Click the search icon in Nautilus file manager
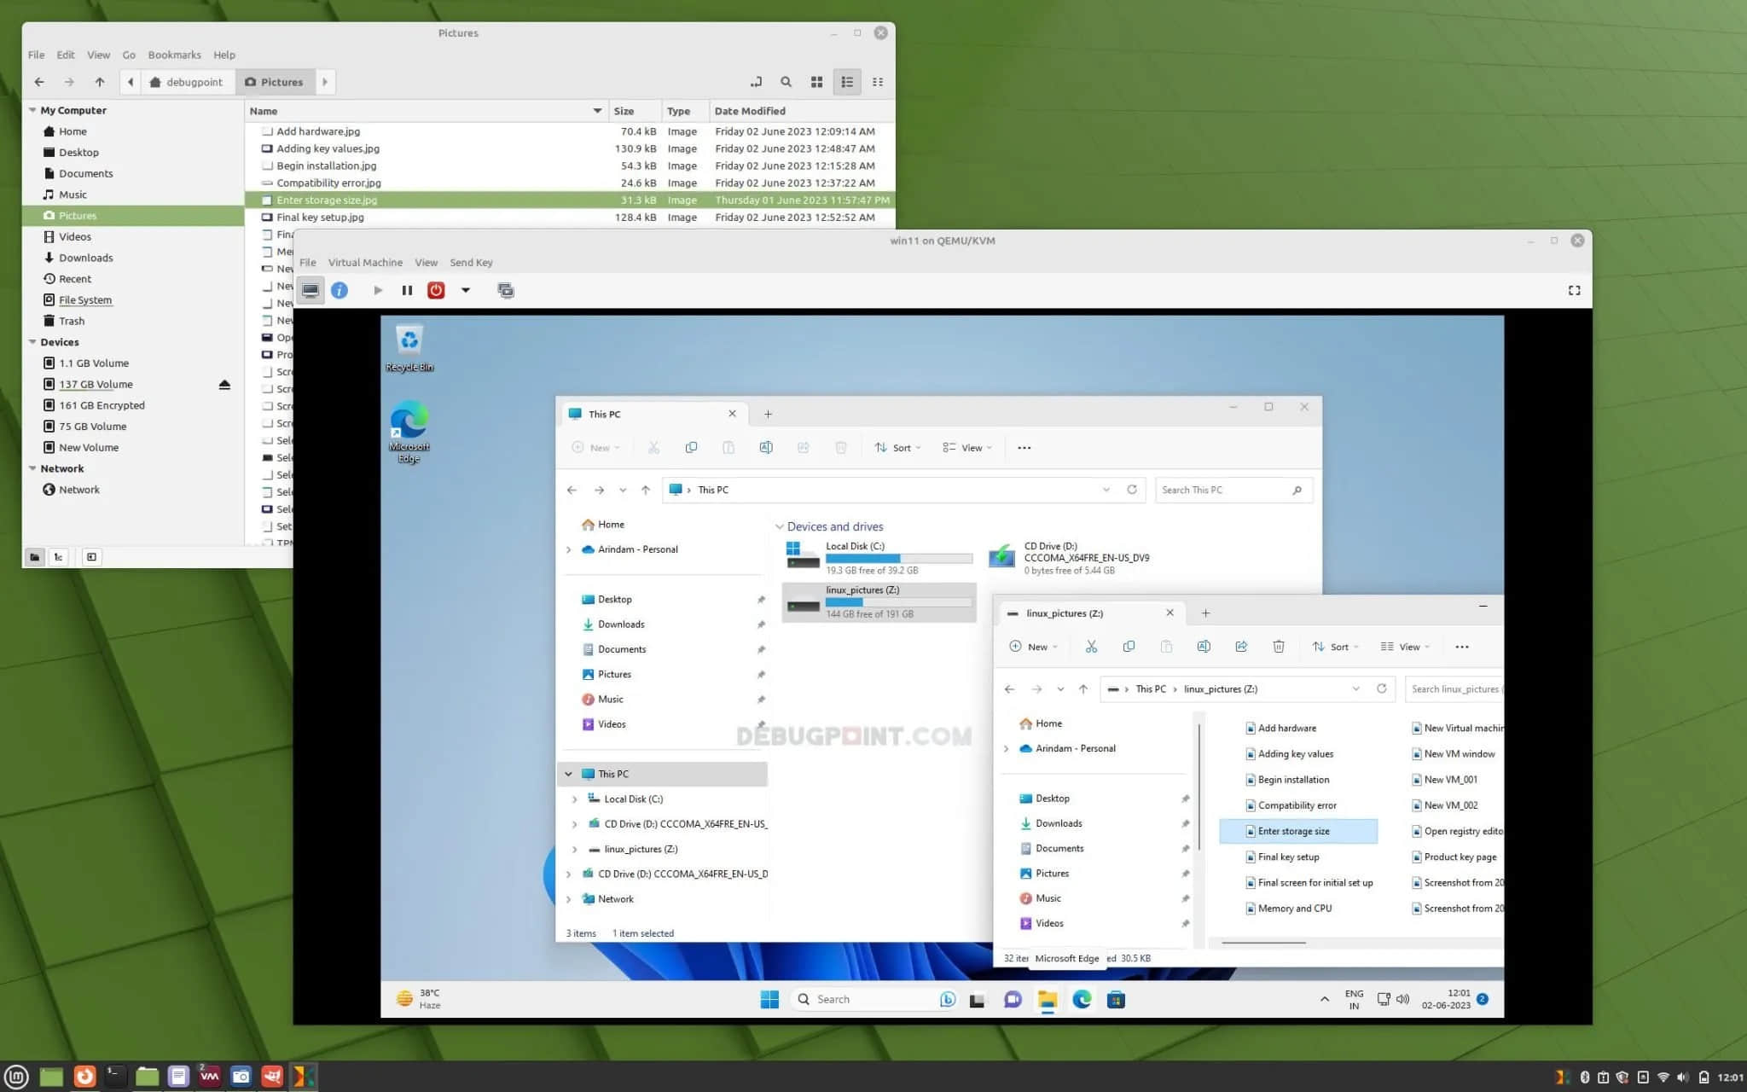The width and height of the screenshot is (1747, 1092). tap(786, 82)
